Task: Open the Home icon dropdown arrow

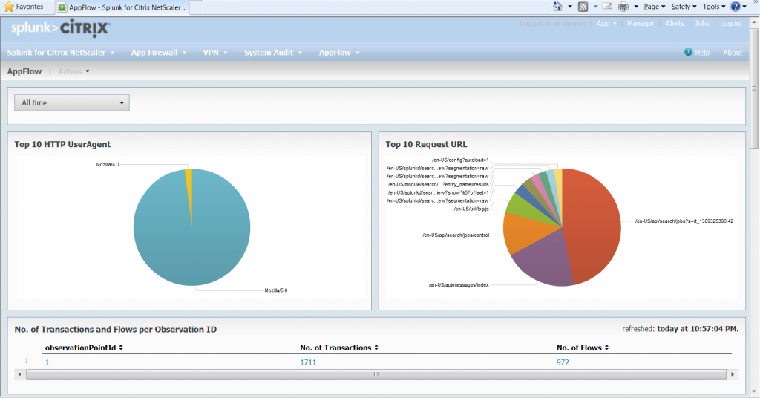Action: tap(570, 7)
